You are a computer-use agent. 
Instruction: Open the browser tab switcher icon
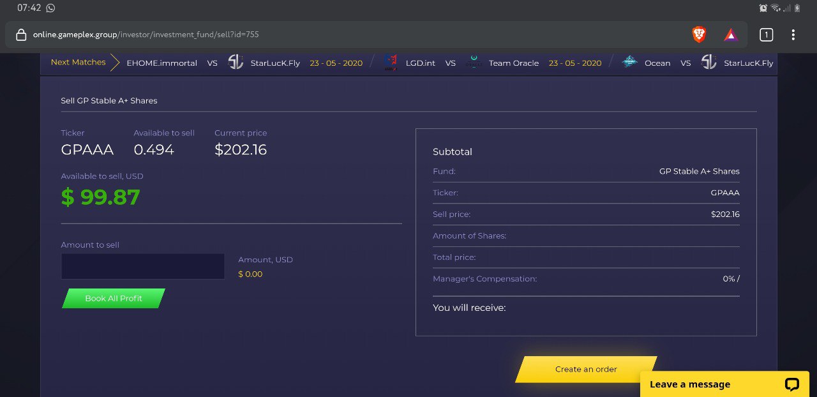click(x=766, y=35)
